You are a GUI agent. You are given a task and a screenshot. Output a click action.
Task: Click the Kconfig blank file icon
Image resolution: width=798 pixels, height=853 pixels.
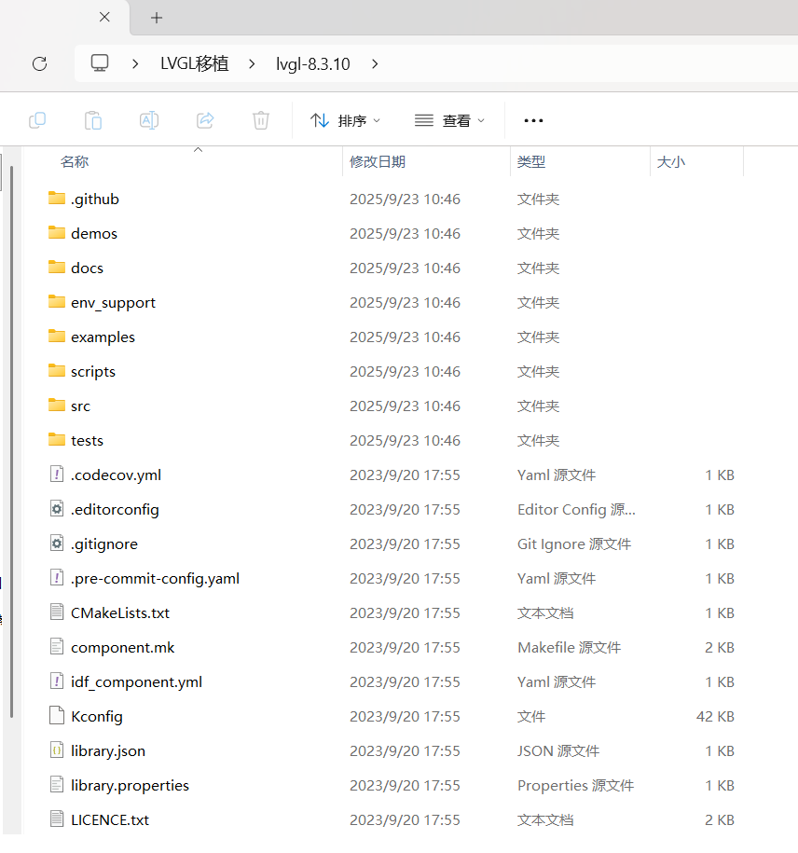[57, 716]
